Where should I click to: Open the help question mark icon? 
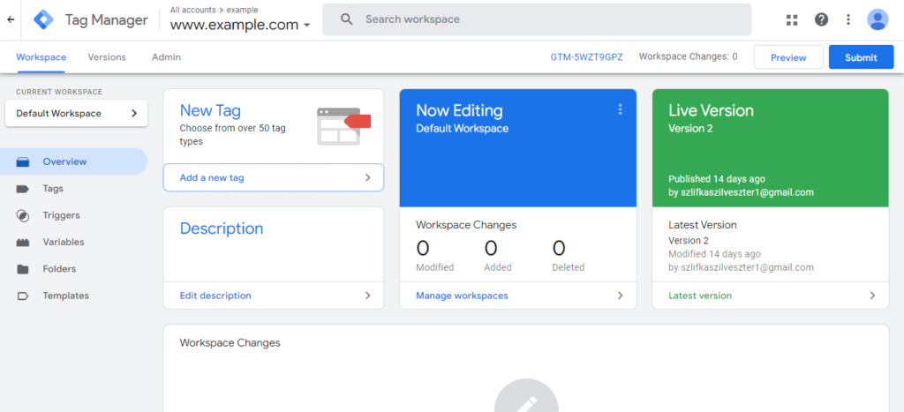pyautogui.click(x=821, y=19)
